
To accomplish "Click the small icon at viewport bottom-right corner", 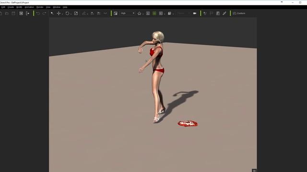I will click(x=254, y=171).
